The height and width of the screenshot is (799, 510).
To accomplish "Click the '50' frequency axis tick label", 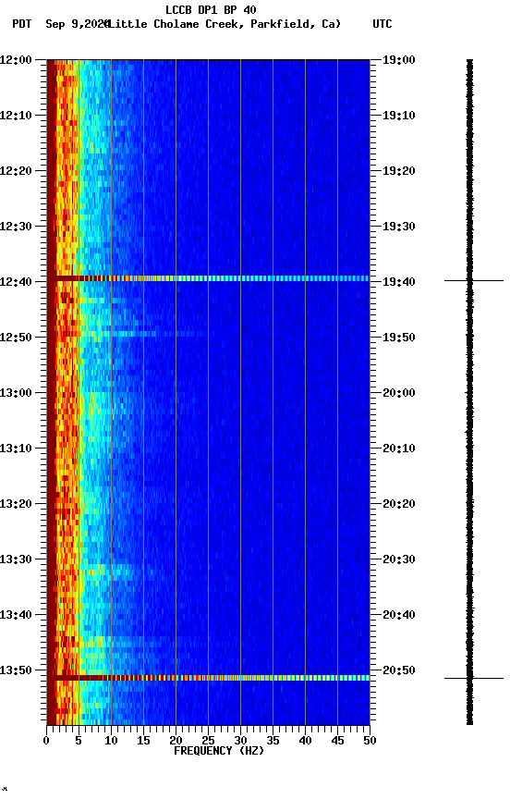I will (370, 741).
